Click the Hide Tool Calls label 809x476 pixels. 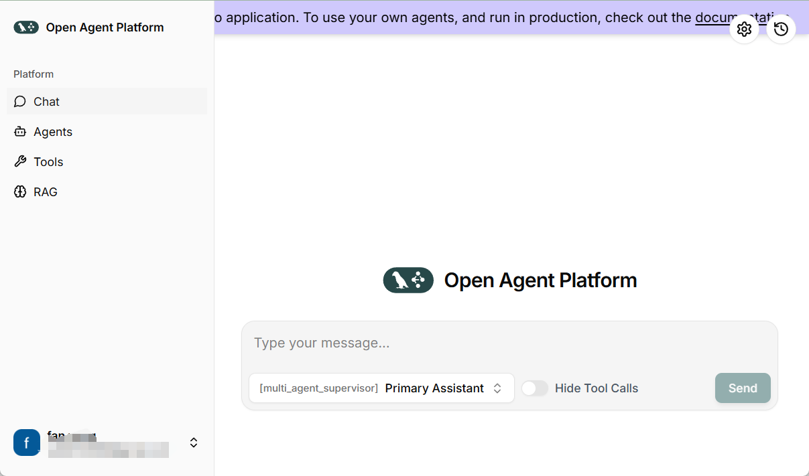pyautogui.click(x=597, y=388)
